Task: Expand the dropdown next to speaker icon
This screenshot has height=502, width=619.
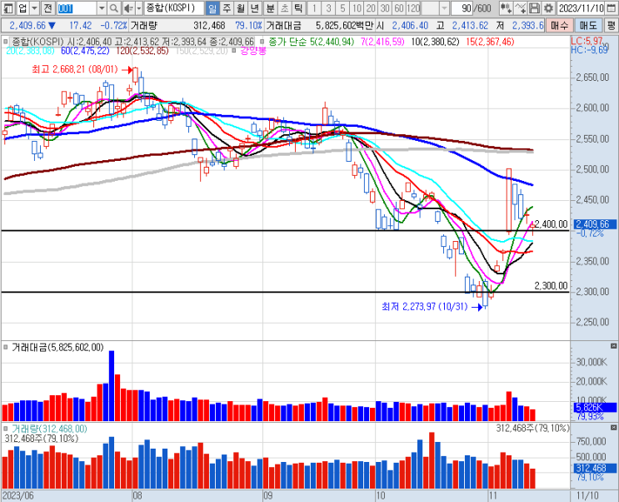Action: tap(138, 8)
